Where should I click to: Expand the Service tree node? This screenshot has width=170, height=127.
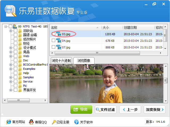(11, 81)
